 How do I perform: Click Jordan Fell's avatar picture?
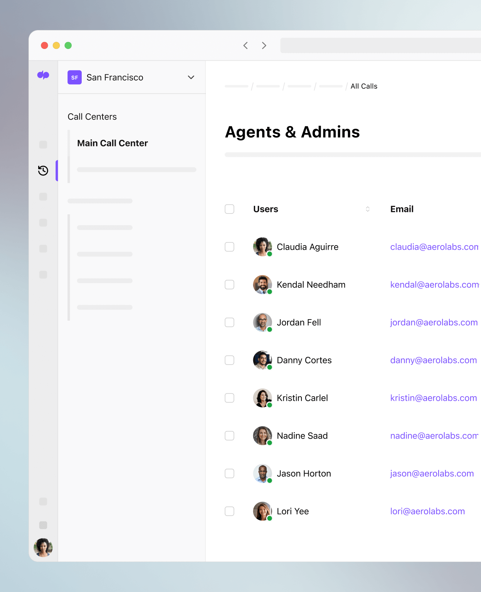coord(262,323)
